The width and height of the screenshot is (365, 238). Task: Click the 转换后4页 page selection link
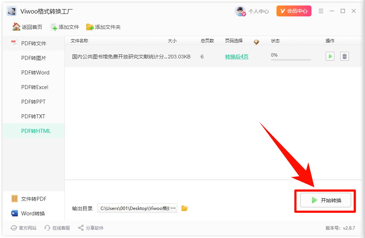[236, 57]
